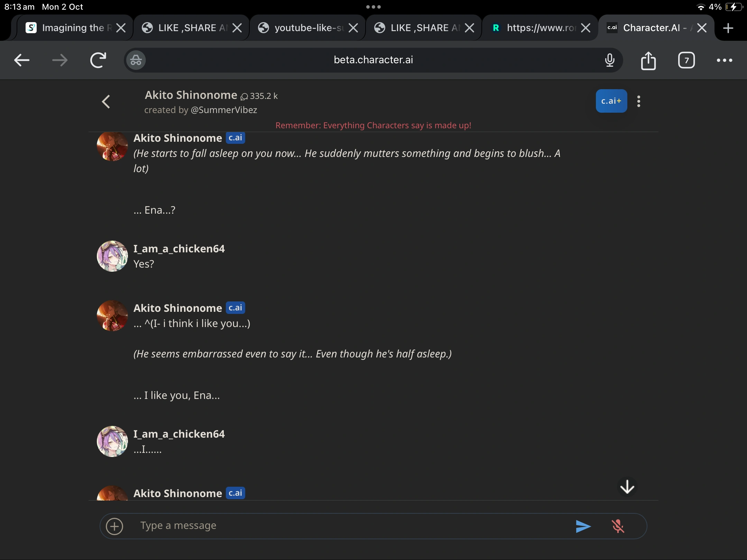The height and width of the screenshot is (560, 747).
Task: Tap the plus icon beside the message field
Action: point(114,526)
